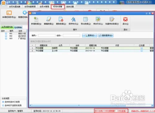Click the 删除数据(D) delete data icon
Image resolution: width=155 pixels, height=113 pixels.
pos(61,19)
